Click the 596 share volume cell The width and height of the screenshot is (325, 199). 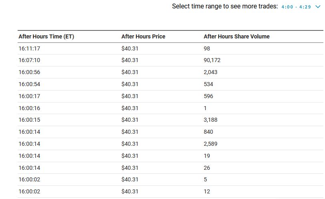[209, 96]
